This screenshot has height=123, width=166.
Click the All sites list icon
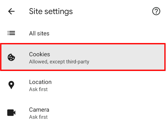[11, 33]
